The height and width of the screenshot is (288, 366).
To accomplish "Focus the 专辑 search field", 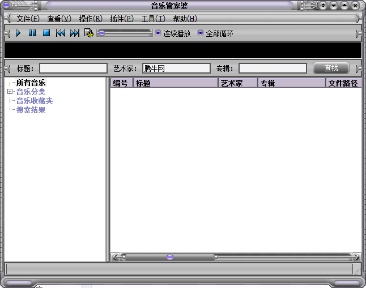I will tap(273, 68).
